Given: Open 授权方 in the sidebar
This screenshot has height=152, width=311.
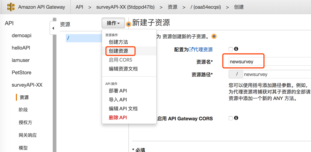Looking at the screenshot, I should [26, 122].
